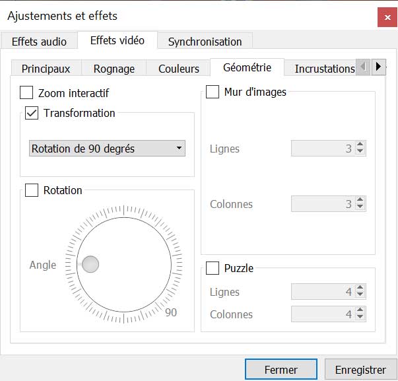Click the Angle rotation dial knob

pos(90,265)
